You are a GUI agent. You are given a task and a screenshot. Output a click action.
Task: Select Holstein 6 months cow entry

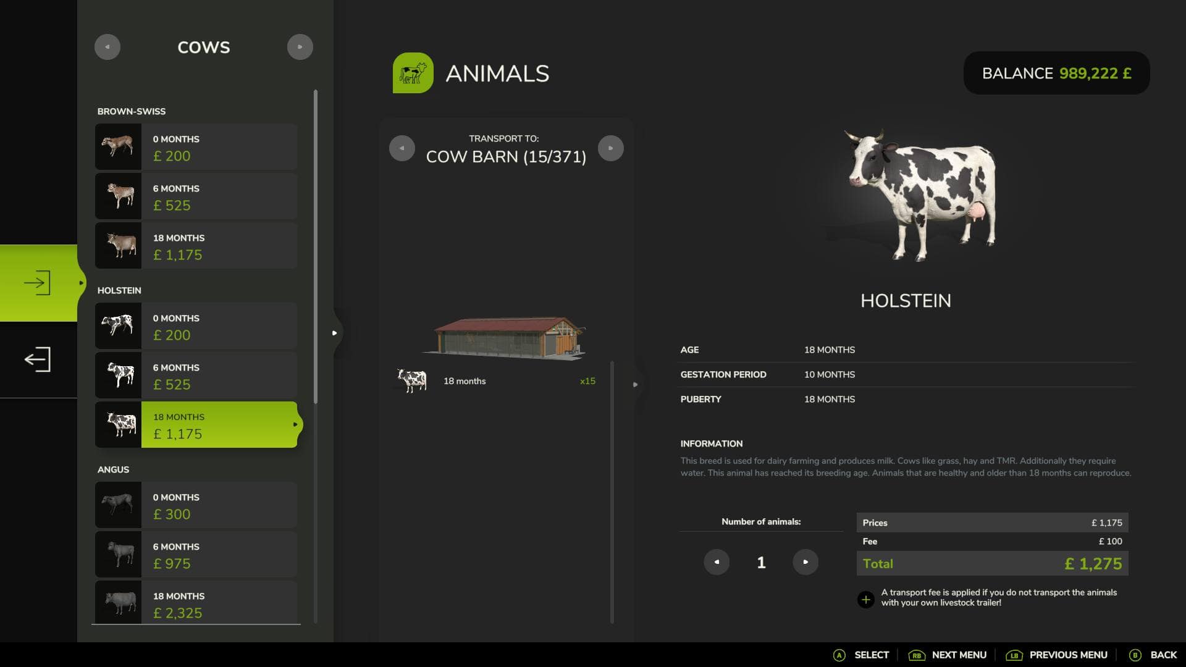pos(196,375)
